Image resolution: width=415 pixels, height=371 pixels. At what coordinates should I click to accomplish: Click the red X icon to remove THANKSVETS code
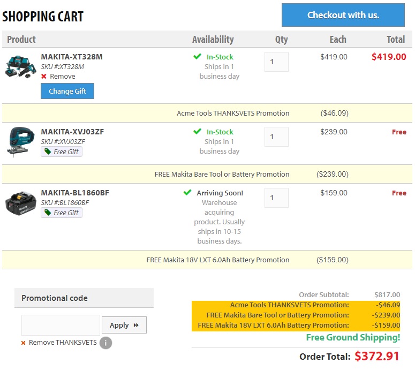pos(24,343)
